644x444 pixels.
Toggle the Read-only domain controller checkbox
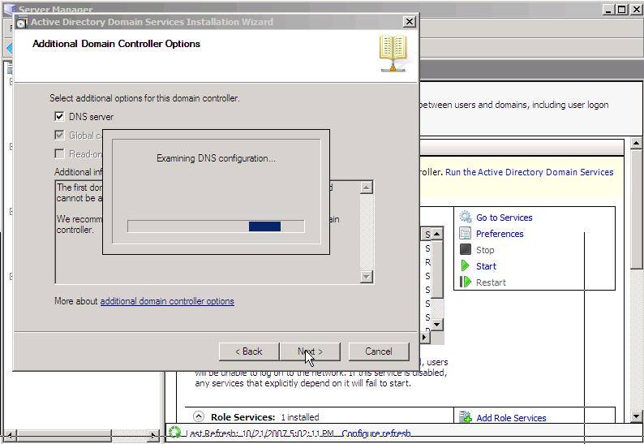pyautogui.click(x=59, y=153)
